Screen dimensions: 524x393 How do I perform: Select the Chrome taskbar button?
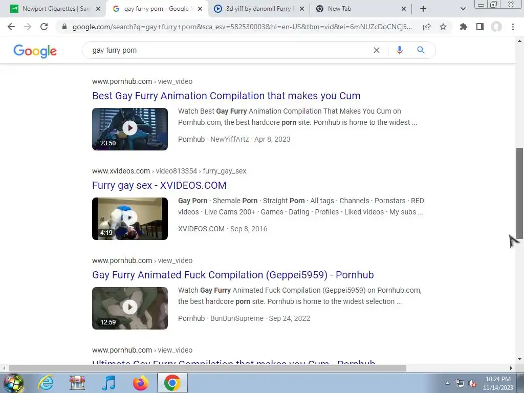pyautogui.click(x=172, y=383)
